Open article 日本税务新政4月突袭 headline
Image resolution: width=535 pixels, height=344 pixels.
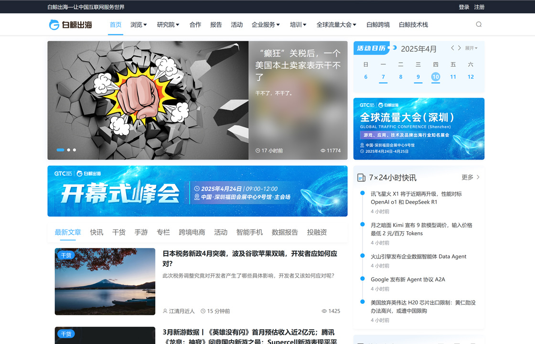point(250,258)
